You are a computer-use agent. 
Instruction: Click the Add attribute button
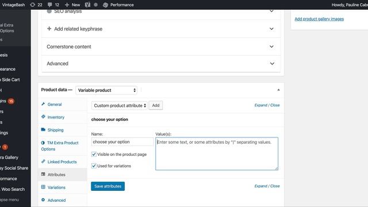pos(156,105)
